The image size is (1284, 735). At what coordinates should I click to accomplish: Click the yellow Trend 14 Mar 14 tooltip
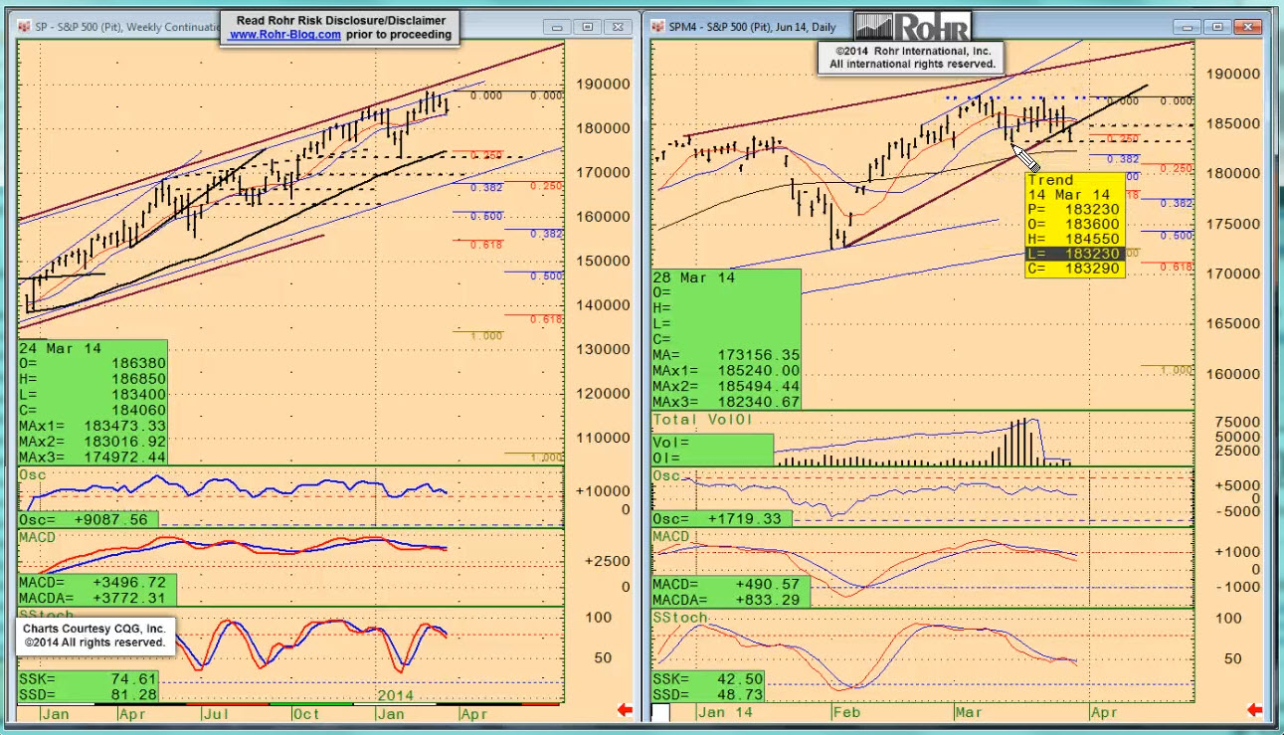tap(1074, 225)
